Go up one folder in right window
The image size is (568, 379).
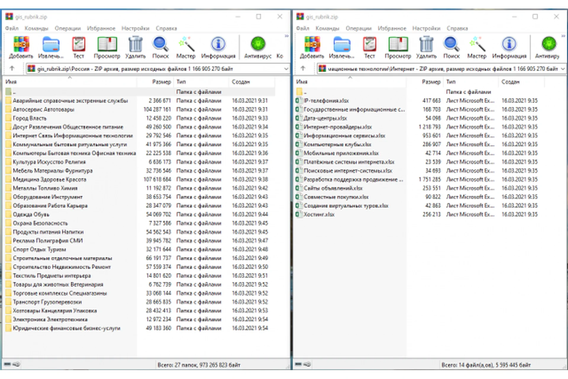303,68
